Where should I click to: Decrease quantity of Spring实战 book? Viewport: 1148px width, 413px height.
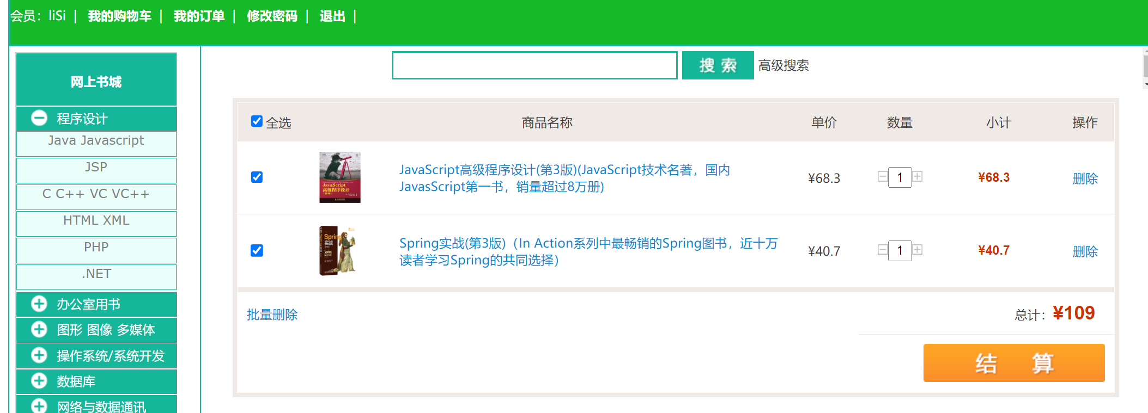click(883, 250)
